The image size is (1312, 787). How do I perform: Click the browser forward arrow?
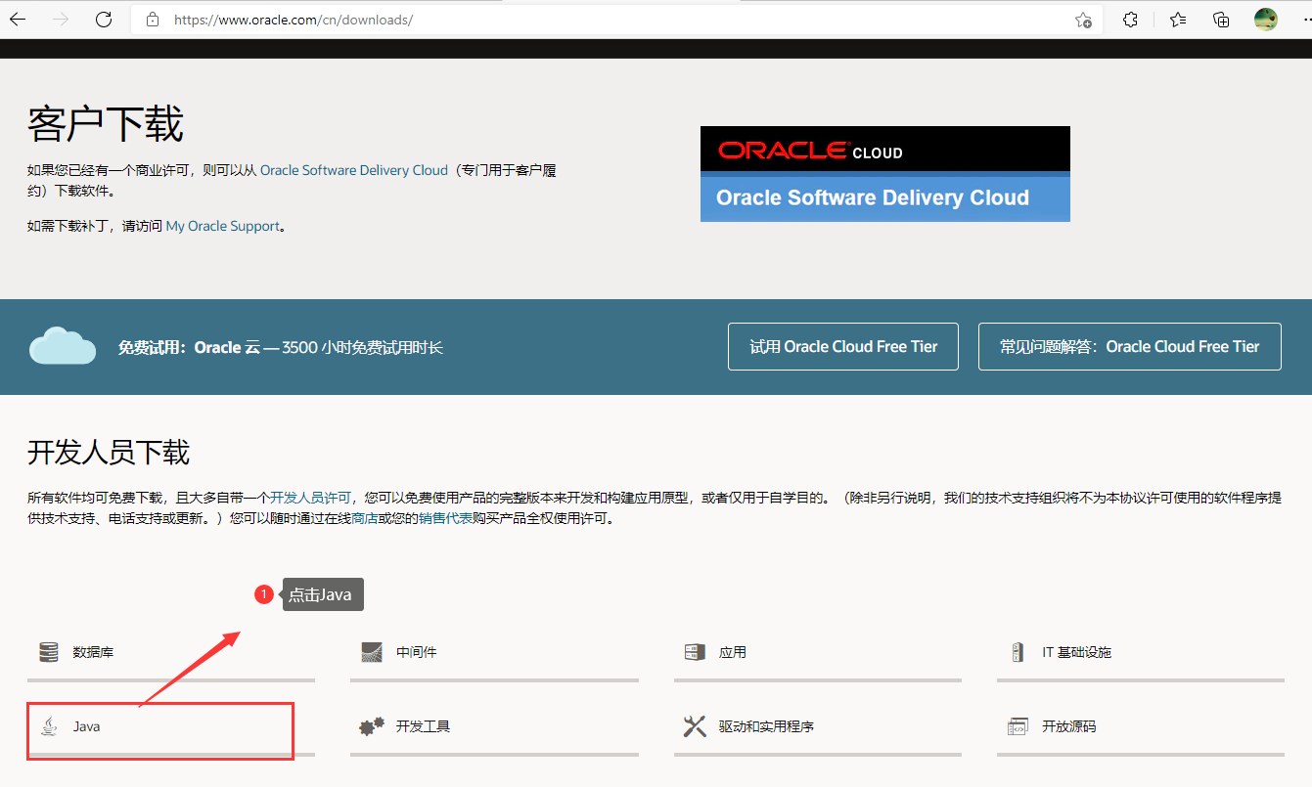pos(61,20)
